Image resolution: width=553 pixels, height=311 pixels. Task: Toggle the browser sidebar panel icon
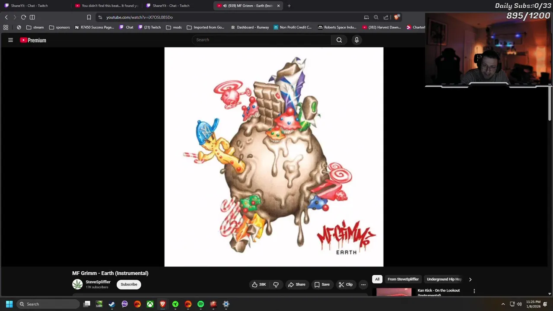pos(32,17)
